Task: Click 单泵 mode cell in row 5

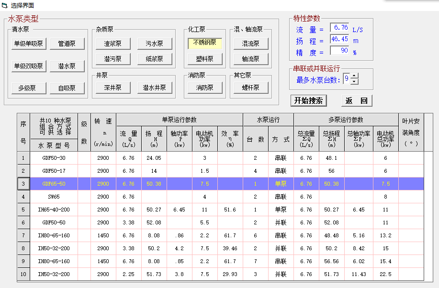Action: point(281,210)
